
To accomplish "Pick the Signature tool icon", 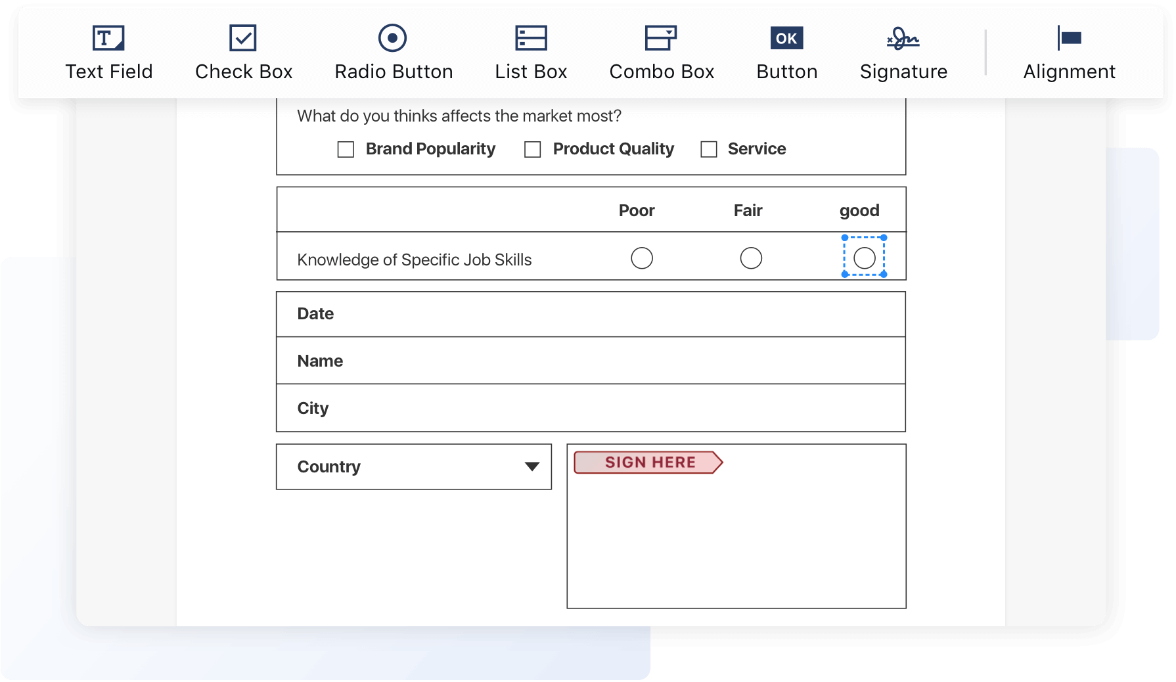I will coord(903,38).
